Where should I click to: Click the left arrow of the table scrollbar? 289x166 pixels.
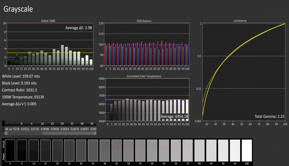tap(6, 133)
